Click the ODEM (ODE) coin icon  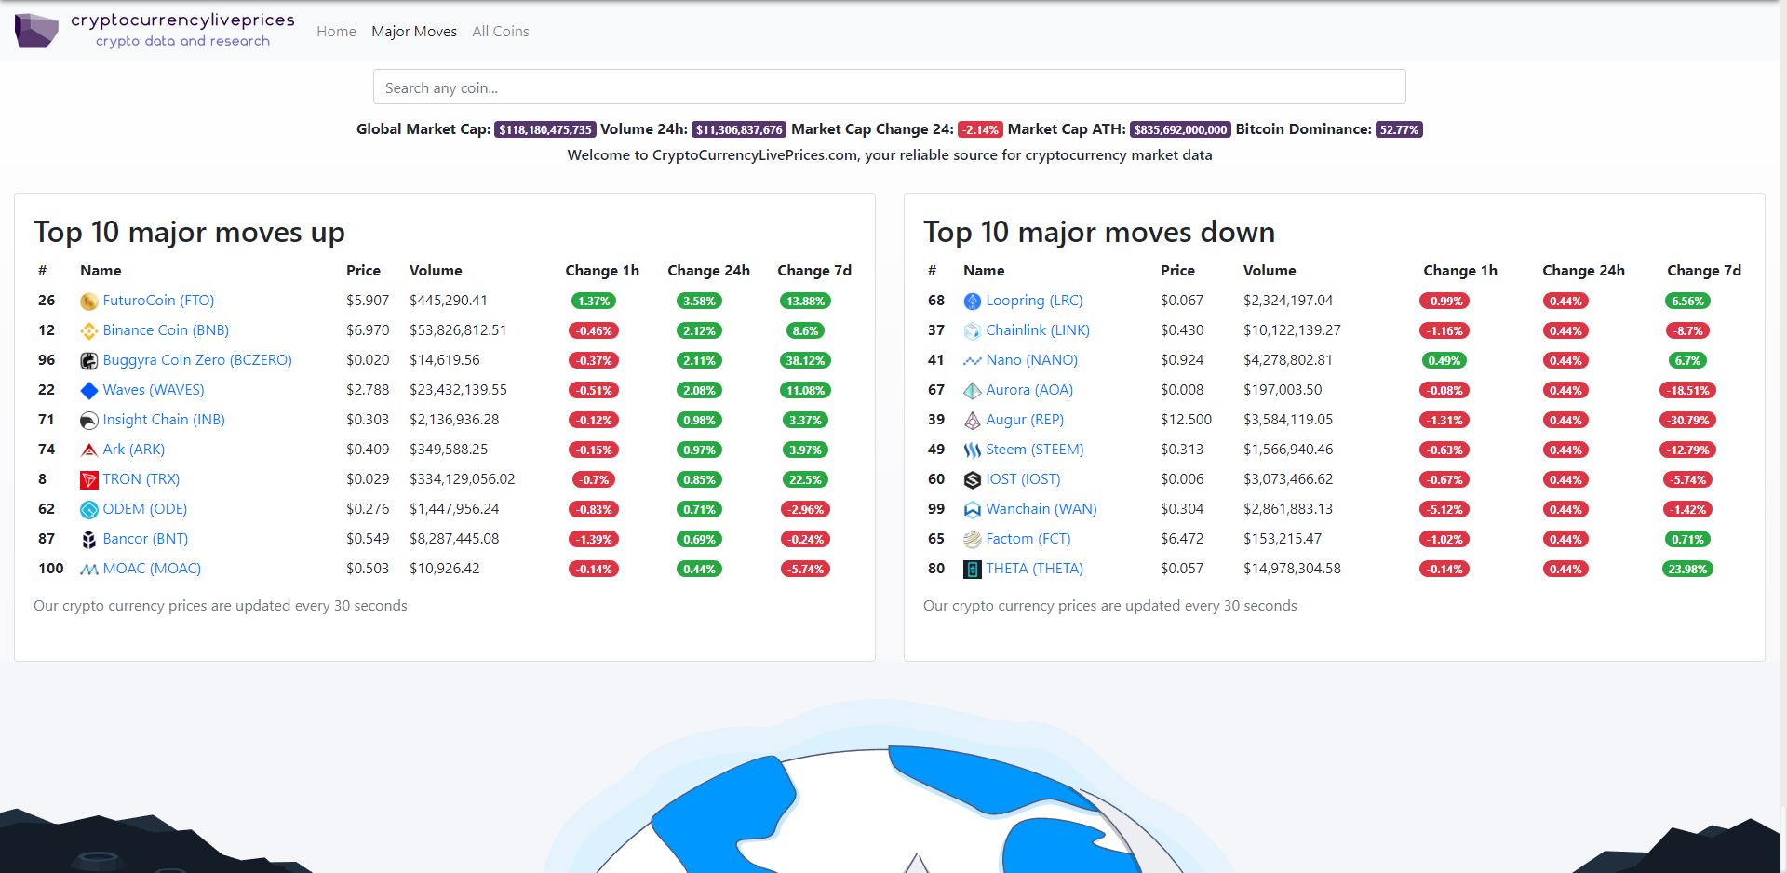88,509
